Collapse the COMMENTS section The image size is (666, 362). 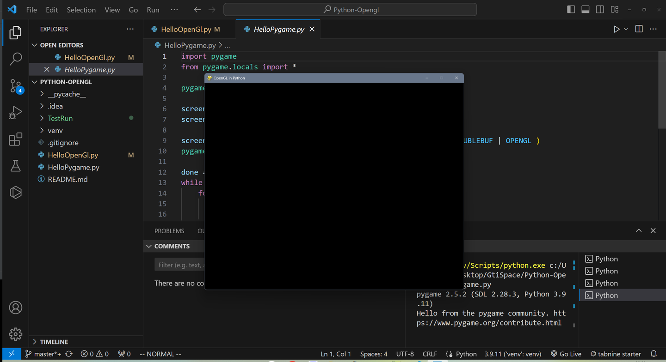[x=172, y=246]
